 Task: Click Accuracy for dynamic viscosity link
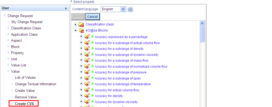pos(116,102)
